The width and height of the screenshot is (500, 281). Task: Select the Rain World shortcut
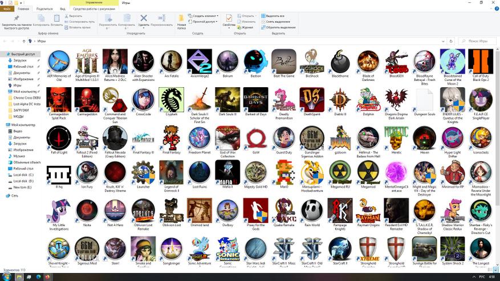tap(312, 210)
